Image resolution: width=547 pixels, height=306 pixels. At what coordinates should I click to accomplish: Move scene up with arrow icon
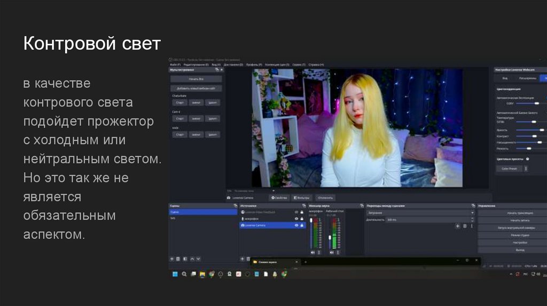[x=192, y=259]
